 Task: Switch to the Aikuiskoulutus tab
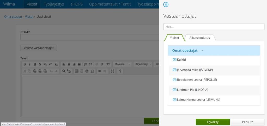pyautogui.click(x=199, y=38)
